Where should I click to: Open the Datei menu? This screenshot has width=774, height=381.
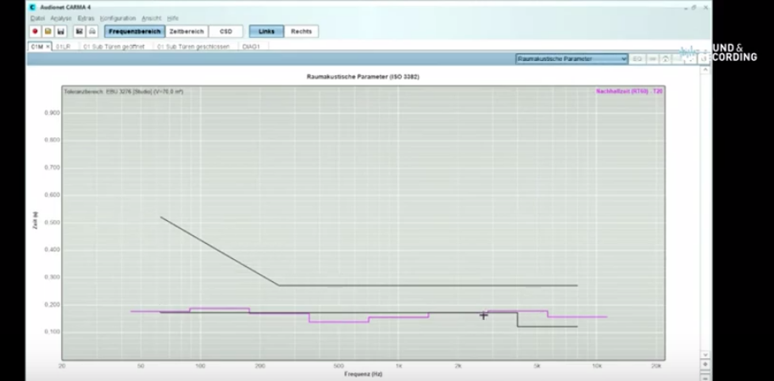click(37, 18)
